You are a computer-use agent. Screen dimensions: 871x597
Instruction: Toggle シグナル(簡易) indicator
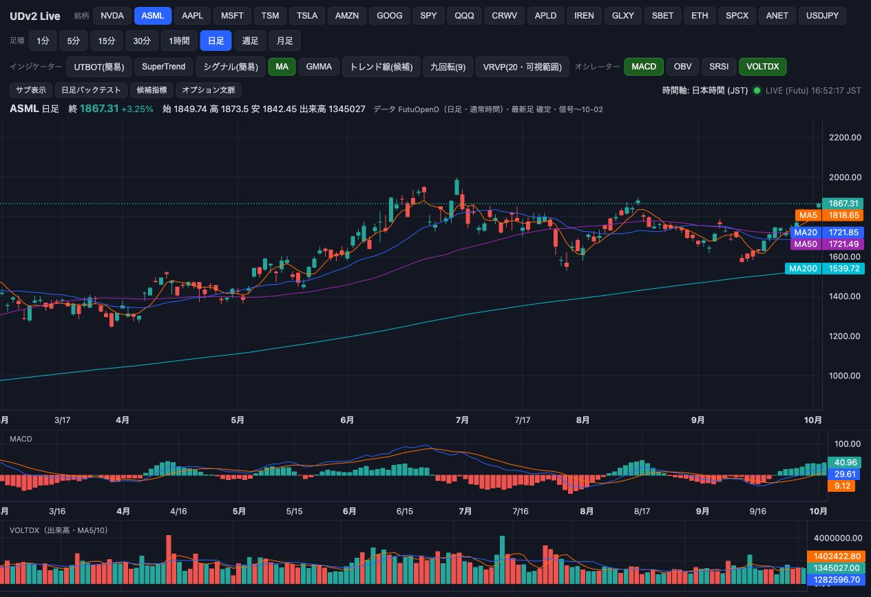231,67
